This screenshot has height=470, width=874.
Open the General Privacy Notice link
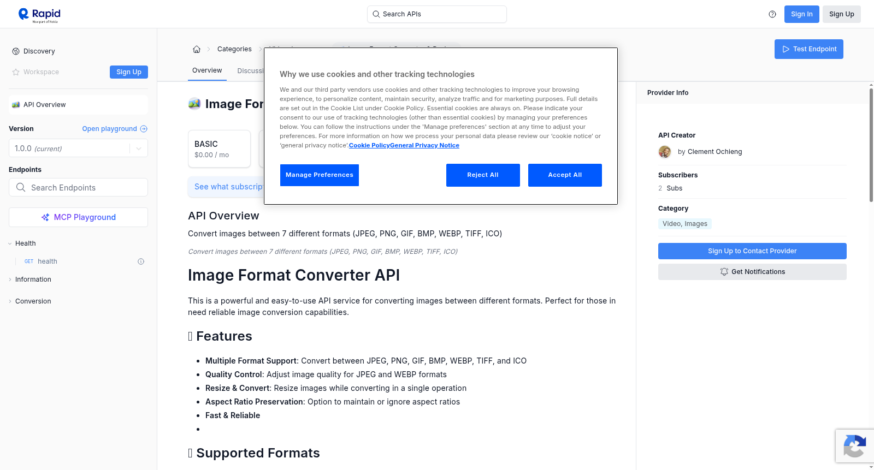click(424, 145)
